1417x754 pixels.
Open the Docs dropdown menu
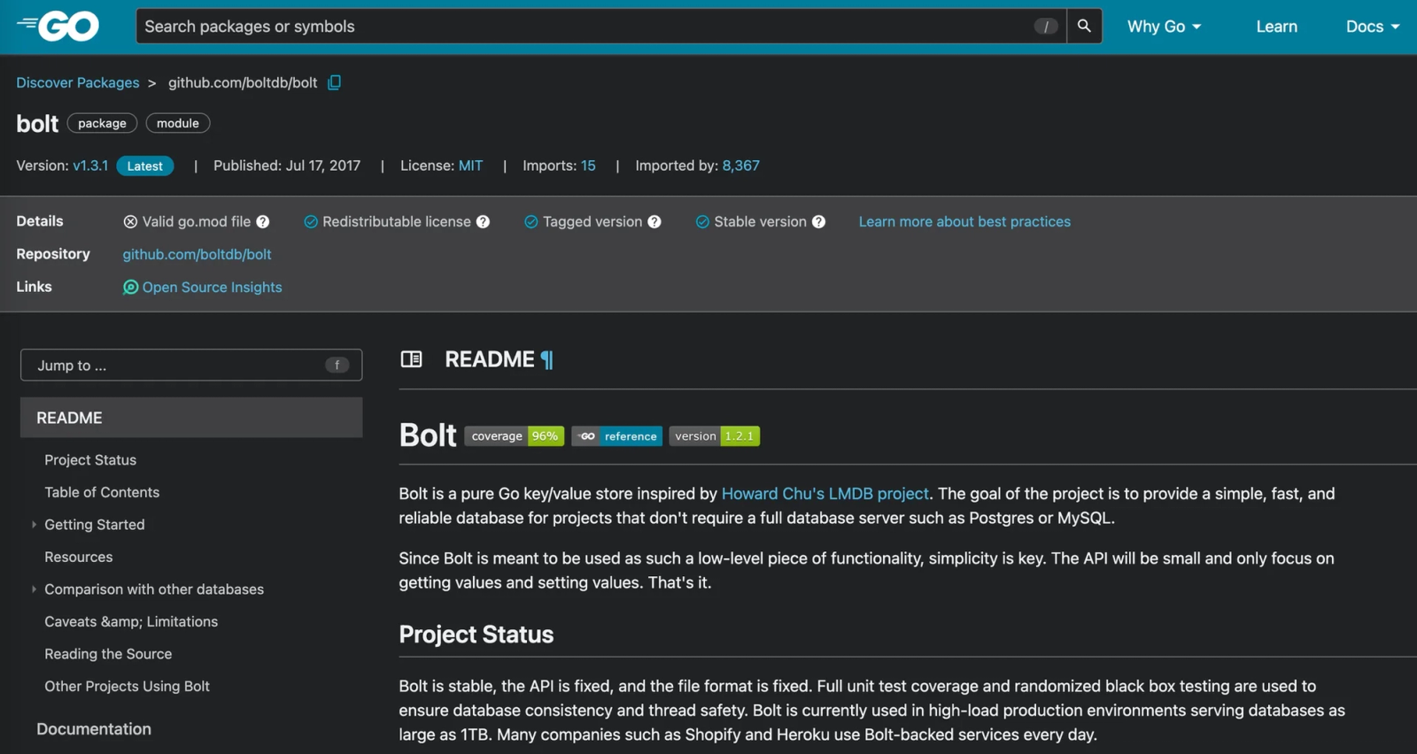1373,27
